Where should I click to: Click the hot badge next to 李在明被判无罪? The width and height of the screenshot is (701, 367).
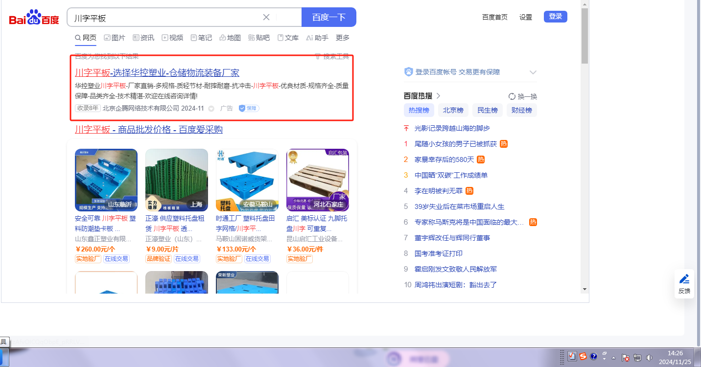(469, 191)
